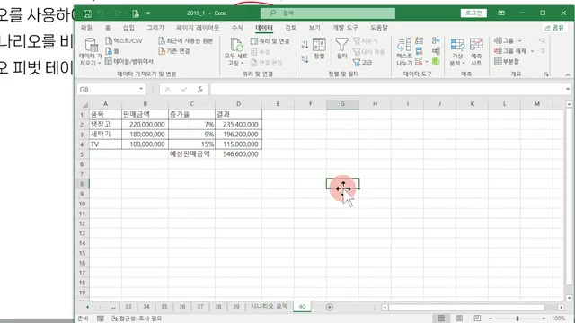The height and width of the screenshot is (323, 575).
Task: Open Recent Sources (최근에 사용한 원본)
Action: [186, 40]
